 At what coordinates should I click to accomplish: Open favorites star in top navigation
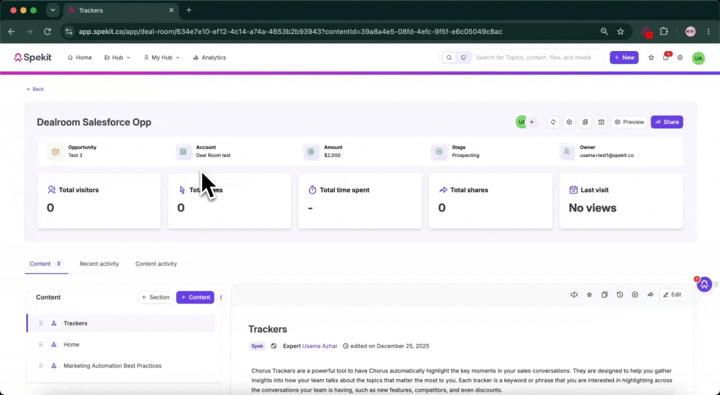point(651,58)
